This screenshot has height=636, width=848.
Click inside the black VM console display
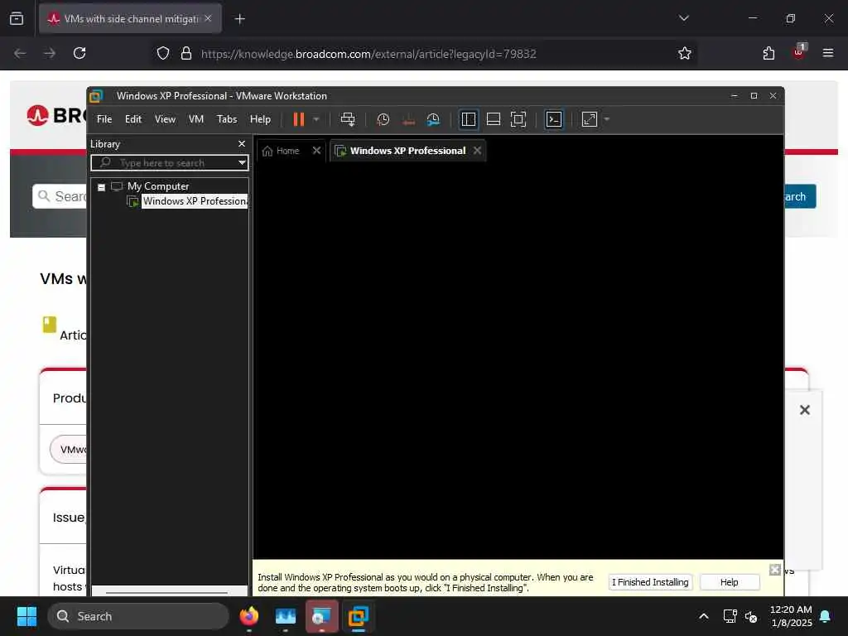518,359
